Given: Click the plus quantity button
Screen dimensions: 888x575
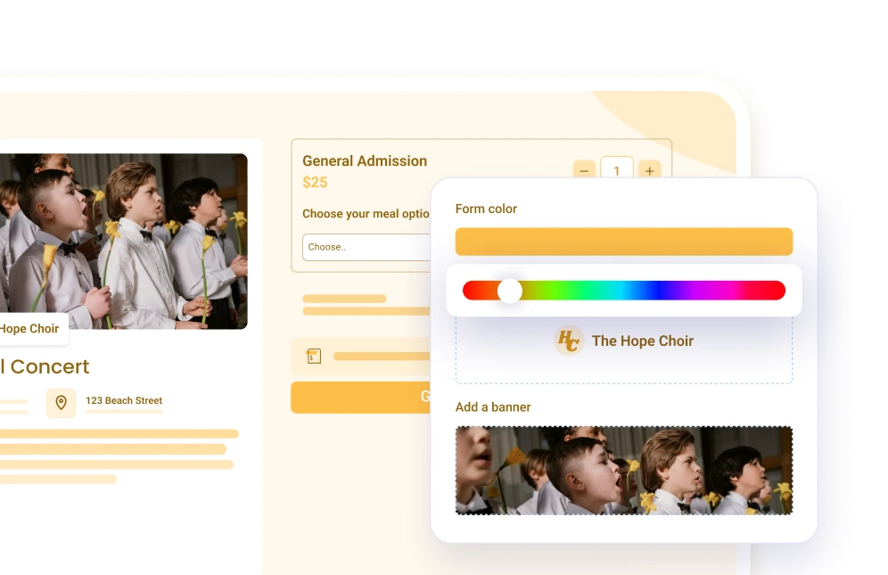Looking at the screenshot, I should pyautogui.click(x=650, y=169).
